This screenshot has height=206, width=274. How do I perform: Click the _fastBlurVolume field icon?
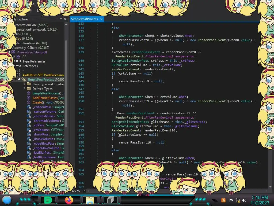(29, 157)
